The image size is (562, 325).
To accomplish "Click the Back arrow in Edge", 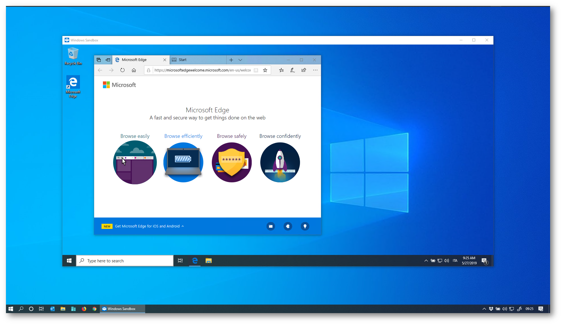I will pos(100,70).
